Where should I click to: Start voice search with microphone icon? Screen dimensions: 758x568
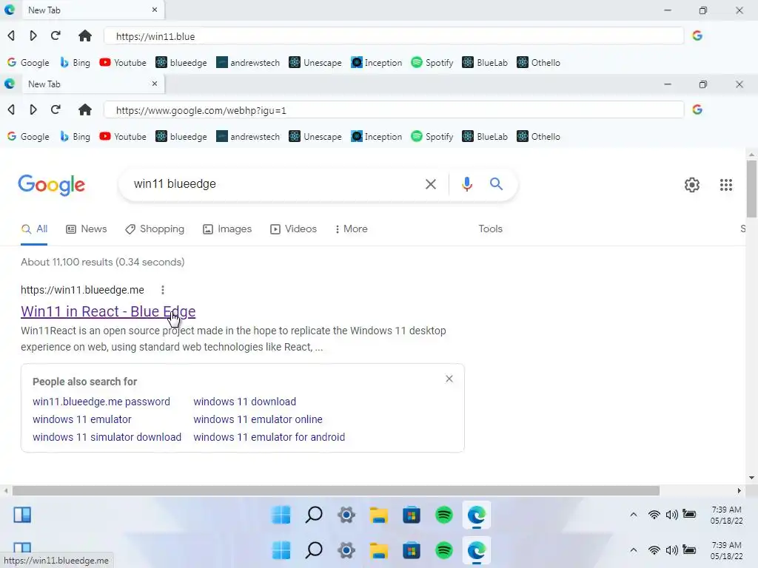click(x=466, y=184)
